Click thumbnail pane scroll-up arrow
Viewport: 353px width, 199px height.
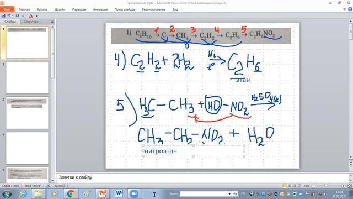pyautogui.click(x=53, y=27)
